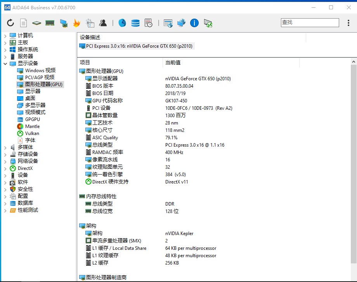Collapse the 显示设备 tree node

5,64
